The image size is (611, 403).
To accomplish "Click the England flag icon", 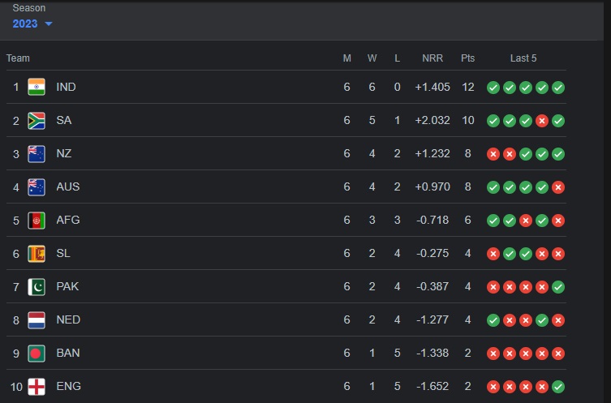I will (37, 387).
